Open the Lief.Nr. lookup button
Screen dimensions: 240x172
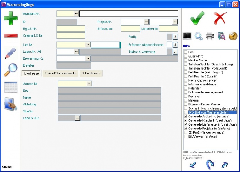[88, 45]
